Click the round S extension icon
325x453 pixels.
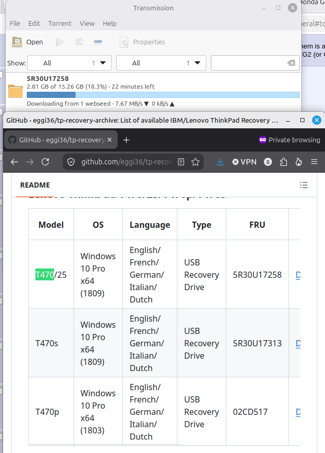[268, 162]
